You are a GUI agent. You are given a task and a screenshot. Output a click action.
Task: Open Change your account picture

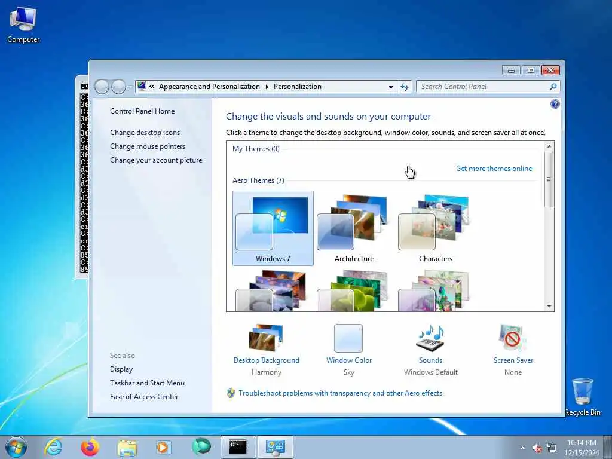coord(156,160)
